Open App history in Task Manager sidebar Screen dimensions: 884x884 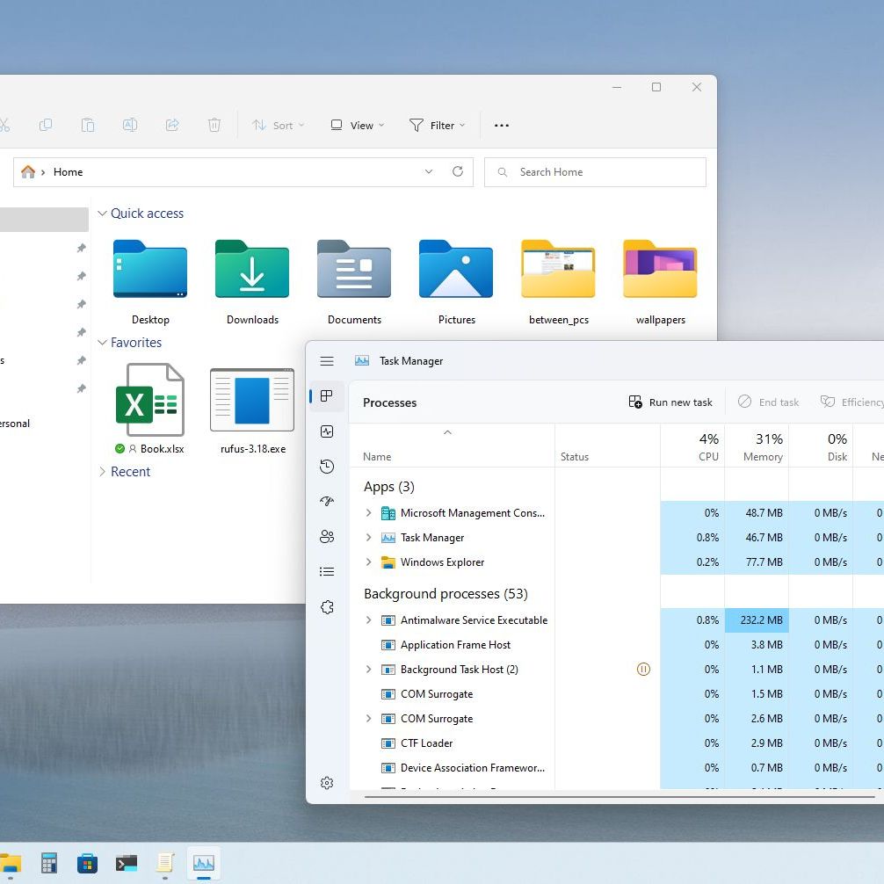pos(327,467)
